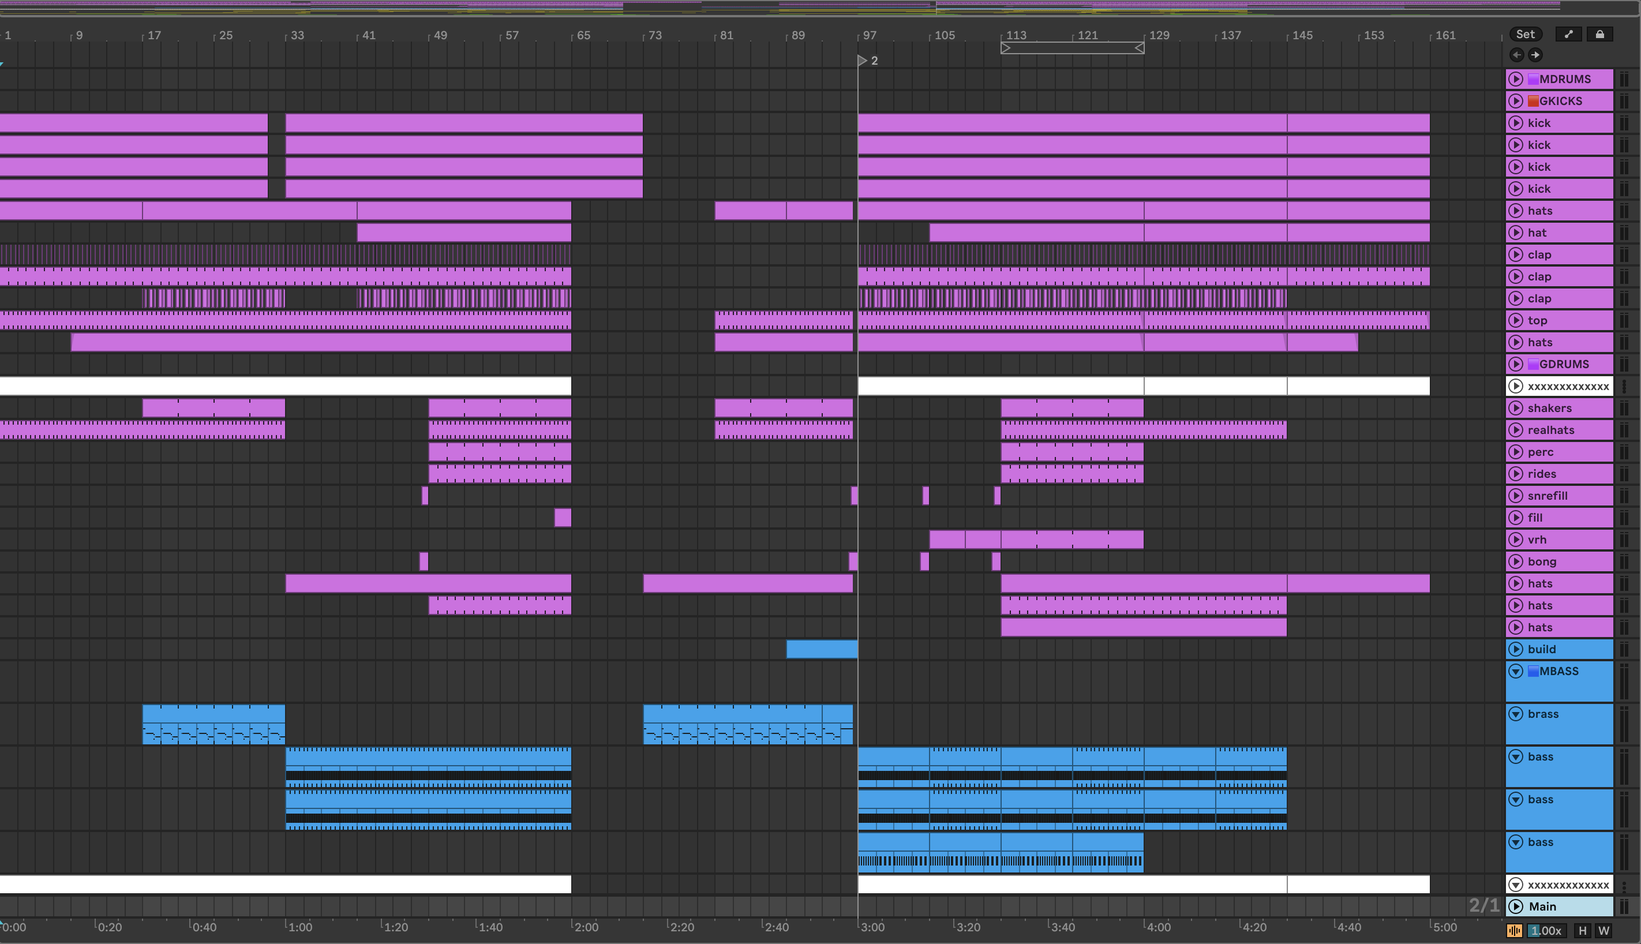The height and width of the screenshot is (944, 1641).
Task: Click the orange waveform icon beside 1.00x
Action: 1515,931
